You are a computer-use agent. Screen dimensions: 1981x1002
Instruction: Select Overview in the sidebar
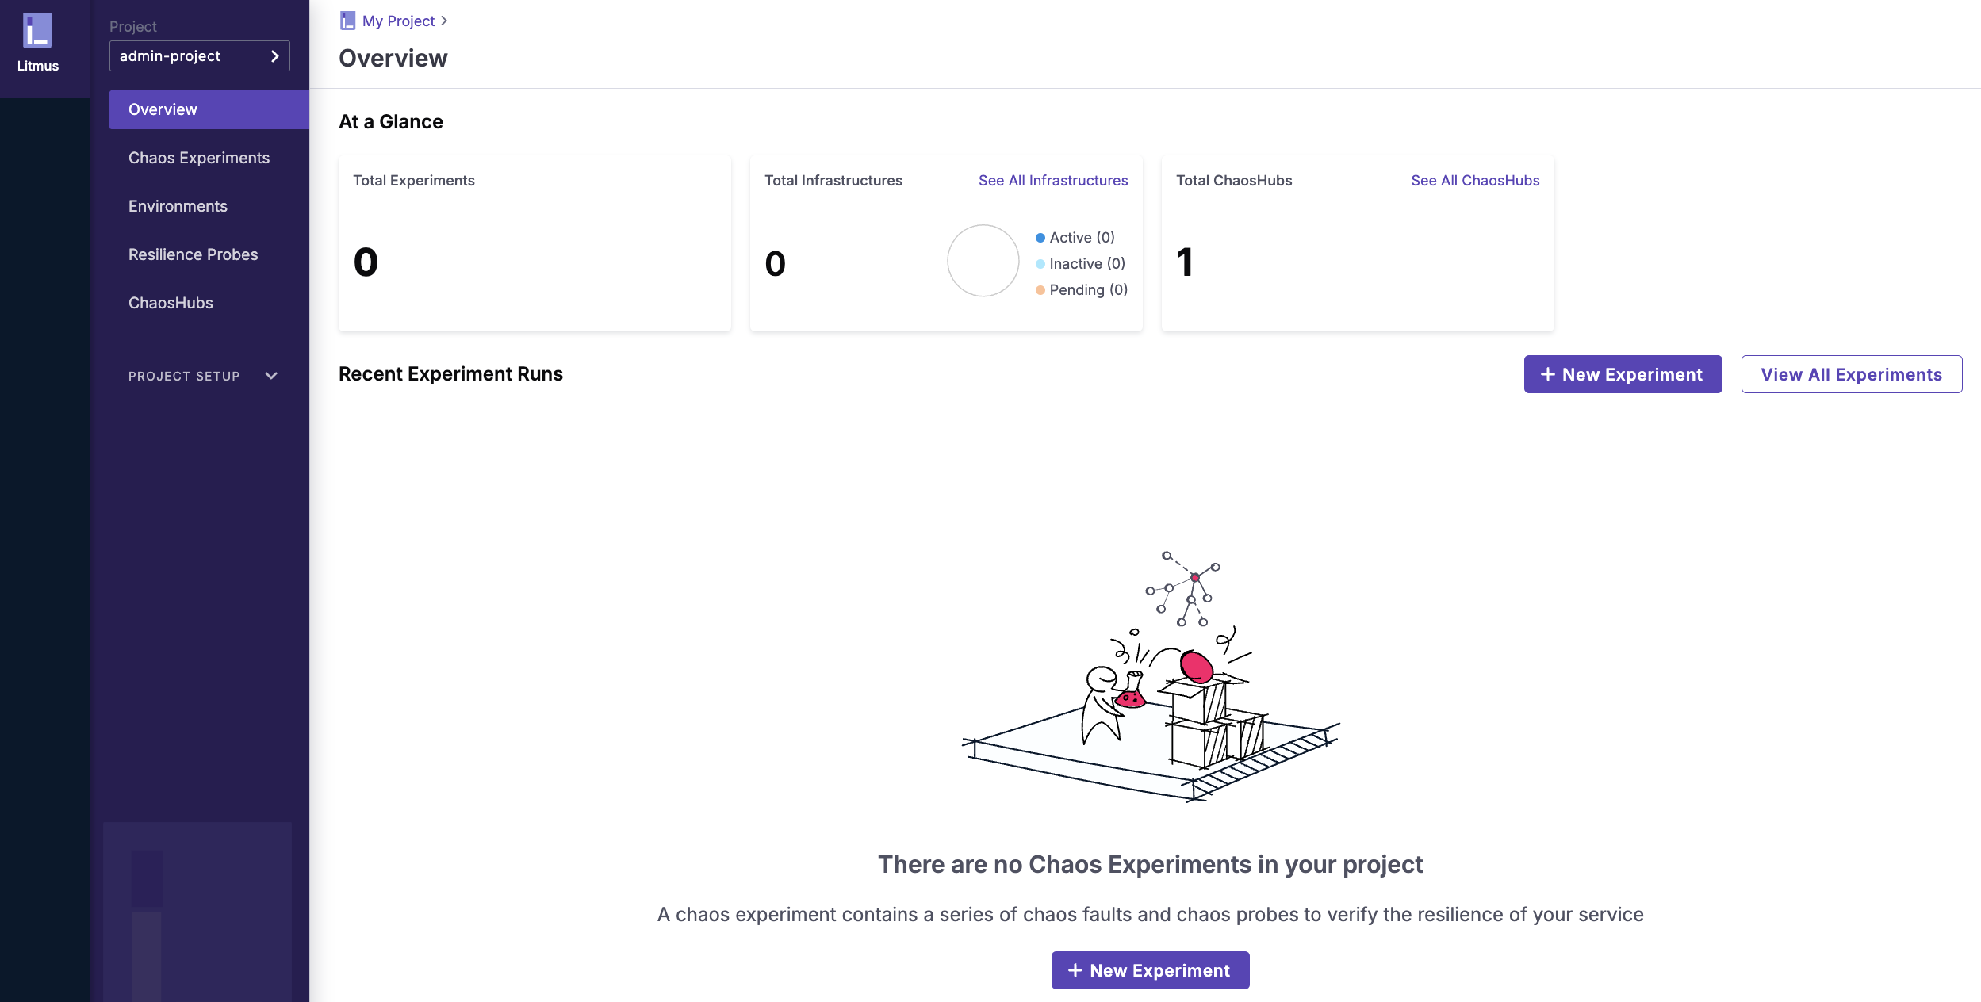click(x=163, y=109)
